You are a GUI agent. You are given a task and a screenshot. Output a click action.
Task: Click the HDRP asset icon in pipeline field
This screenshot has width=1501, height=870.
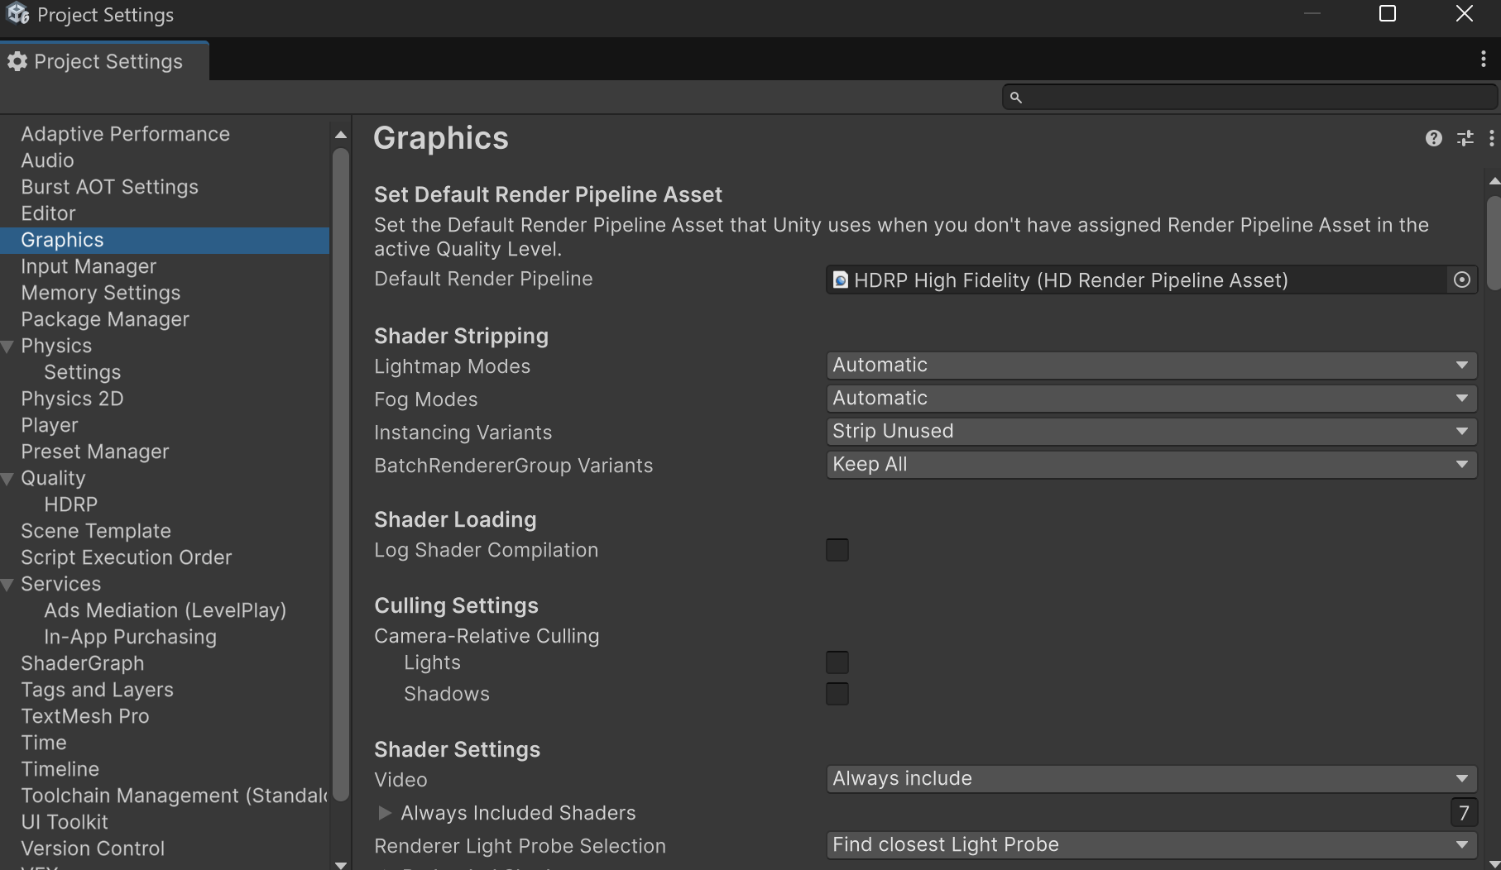coord(840,280)
